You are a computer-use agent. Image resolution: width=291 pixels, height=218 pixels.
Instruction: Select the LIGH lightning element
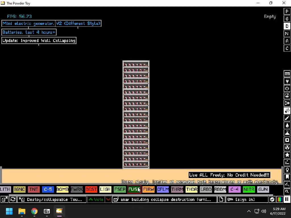tap(105, 189)
